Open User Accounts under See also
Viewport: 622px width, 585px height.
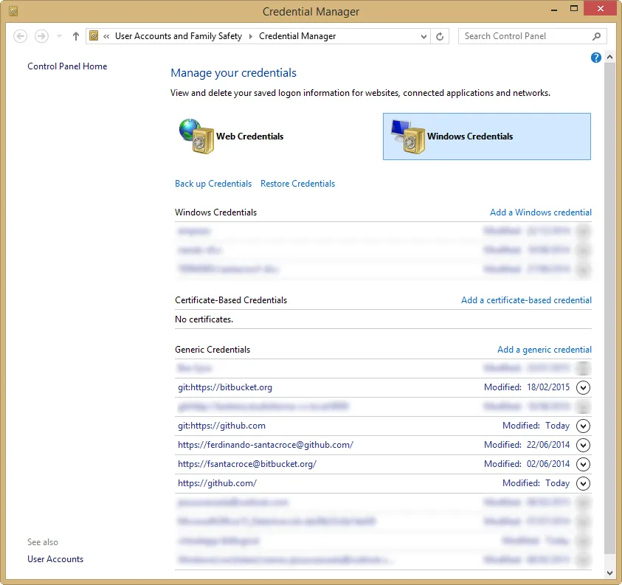point(55,559)
